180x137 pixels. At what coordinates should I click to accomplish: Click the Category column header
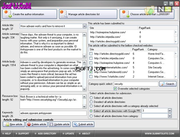pos(162,49)
